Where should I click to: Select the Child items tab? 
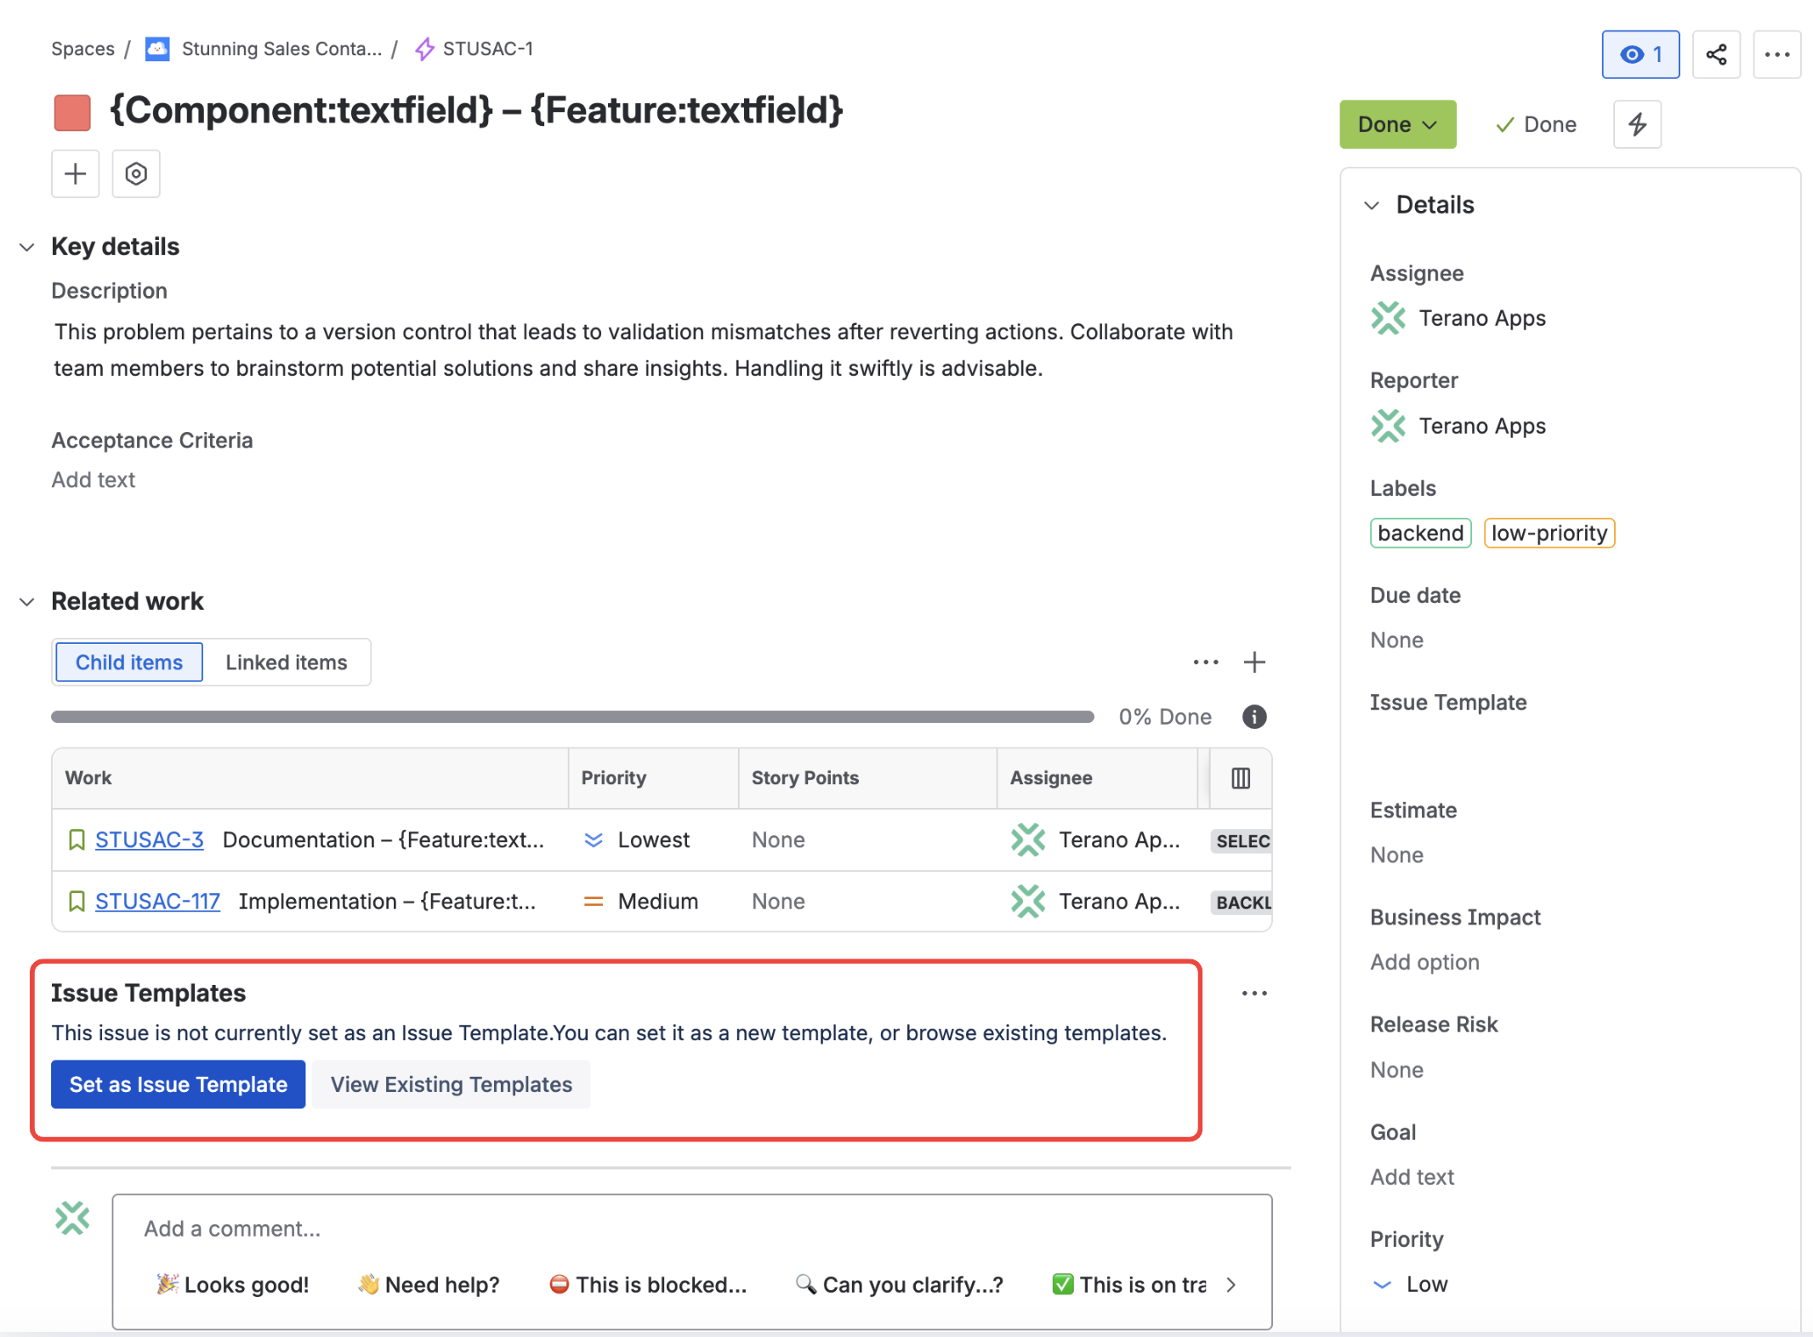point(128,662)
